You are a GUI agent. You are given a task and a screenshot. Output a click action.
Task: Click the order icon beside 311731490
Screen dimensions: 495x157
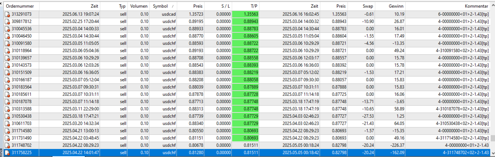click(x=7, y=138)
